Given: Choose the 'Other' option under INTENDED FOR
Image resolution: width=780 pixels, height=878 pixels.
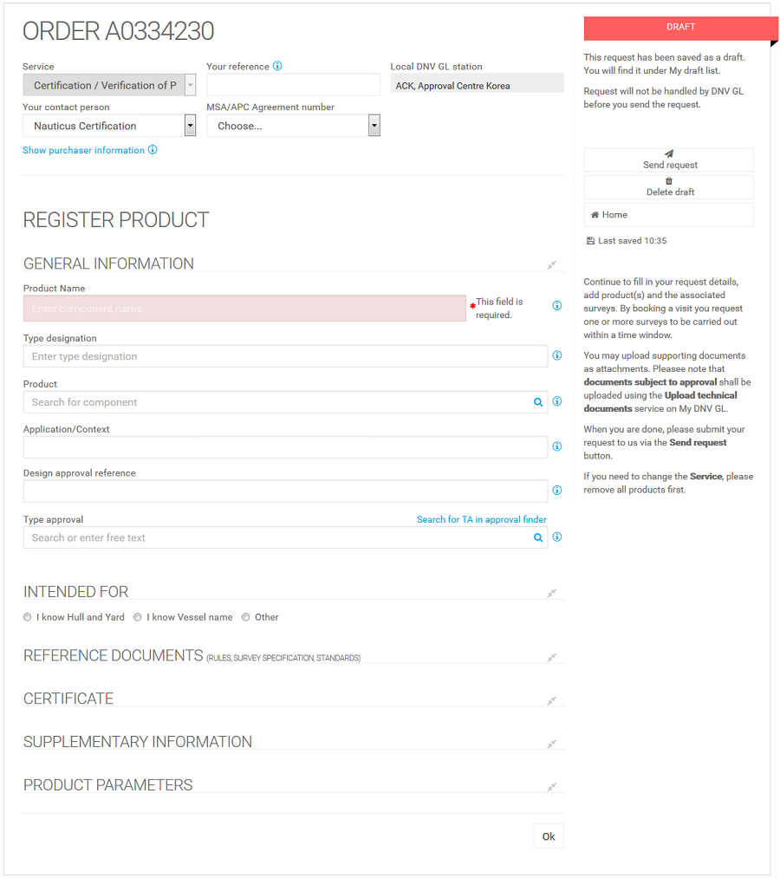Looking at the screenshot, I should [245, 616].
